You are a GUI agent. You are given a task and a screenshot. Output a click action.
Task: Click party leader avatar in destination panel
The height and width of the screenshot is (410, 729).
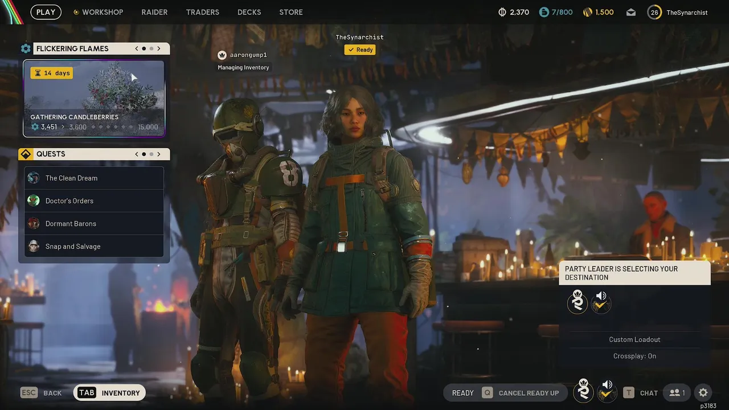click(x=578, y=302)
